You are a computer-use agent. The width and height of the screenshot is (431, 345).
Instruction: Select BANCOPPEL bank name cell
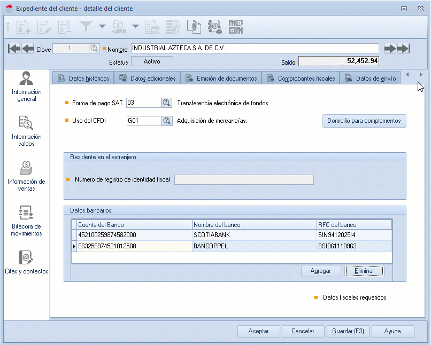tap(254, 246)
